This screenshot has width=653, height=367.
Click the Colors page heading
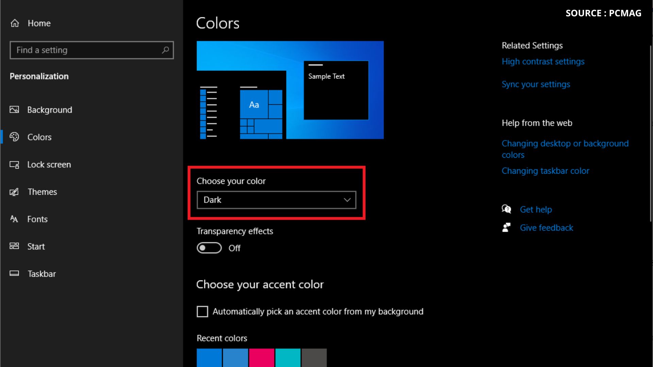coord(218,23)
